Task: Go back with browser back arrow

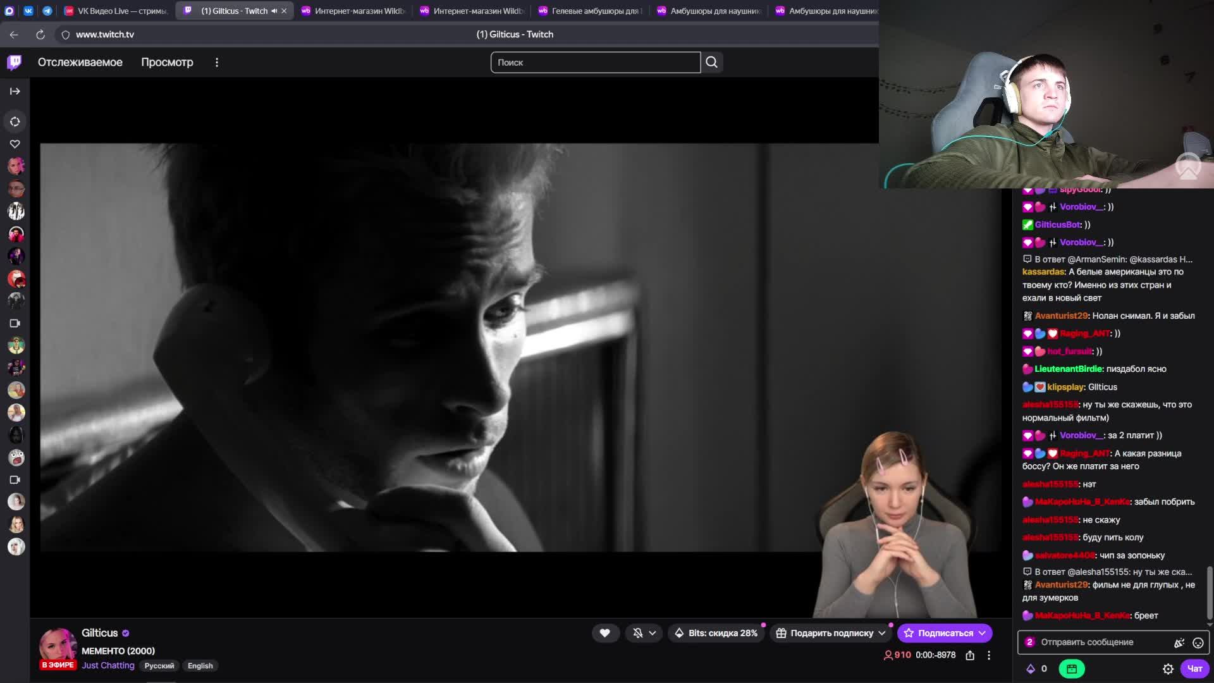Action: click(x=14, y=35)
